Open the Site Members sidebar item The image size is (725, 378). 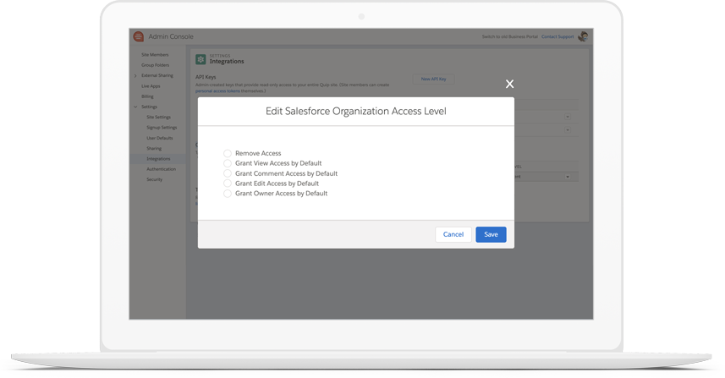tap(155, 54)
